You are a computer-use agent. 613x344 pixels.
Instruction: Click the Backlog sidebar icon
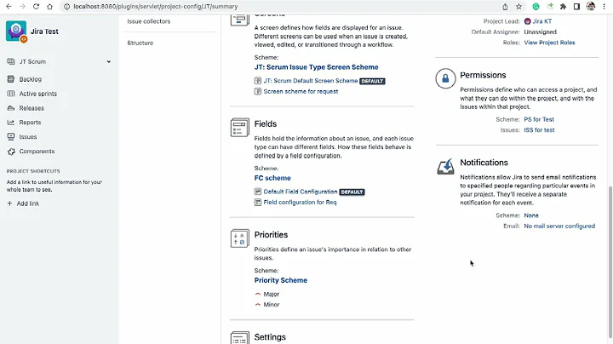coord(11,79)
